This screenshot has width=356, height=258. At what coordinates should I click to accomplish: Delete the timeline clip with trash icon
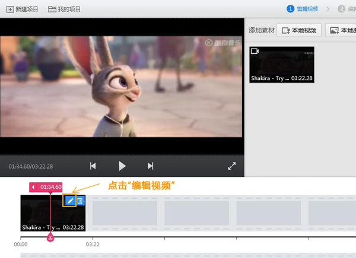pyautogui.click(x=80, y=201)
